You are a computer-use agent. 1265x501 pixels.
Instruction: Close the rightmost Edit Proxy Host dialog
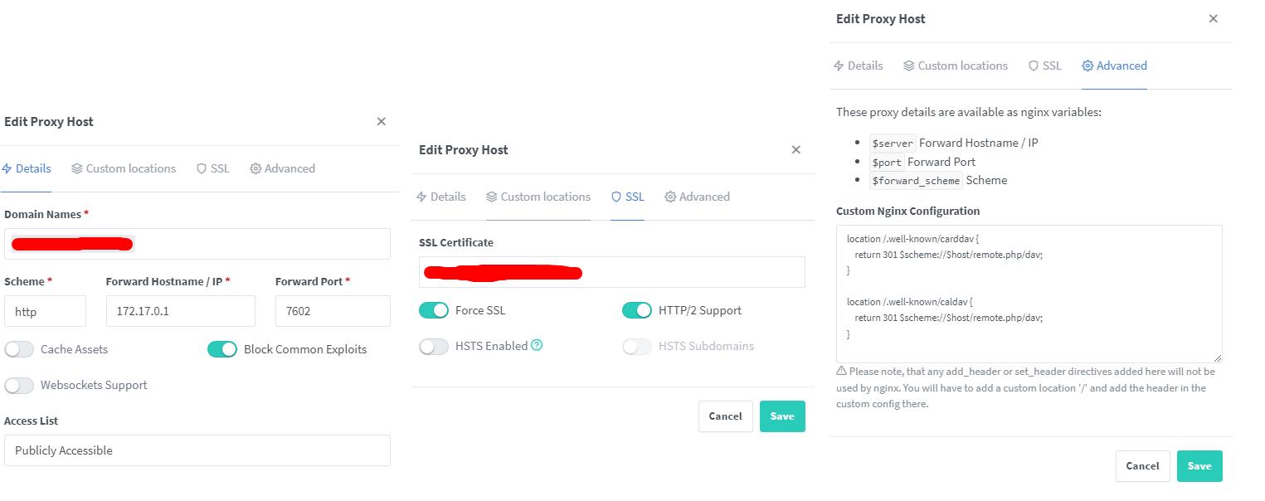tap(1213, 18)
